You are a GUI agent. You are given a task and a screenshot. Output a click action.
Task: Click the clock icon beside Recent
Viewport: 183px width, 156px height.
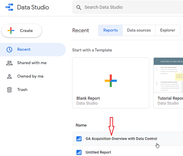[x=9, y=50]
